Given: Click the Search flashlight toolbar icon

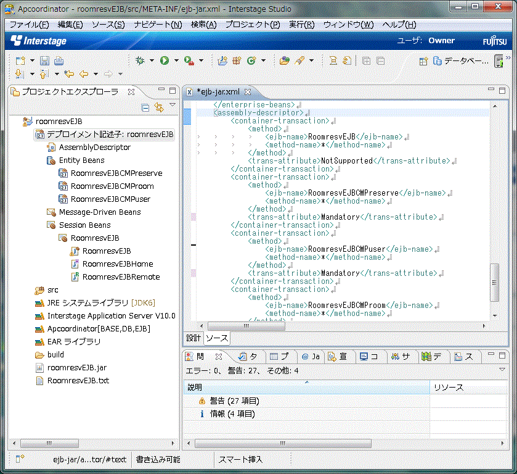Looking at the screenshot, I should (299, 60).
